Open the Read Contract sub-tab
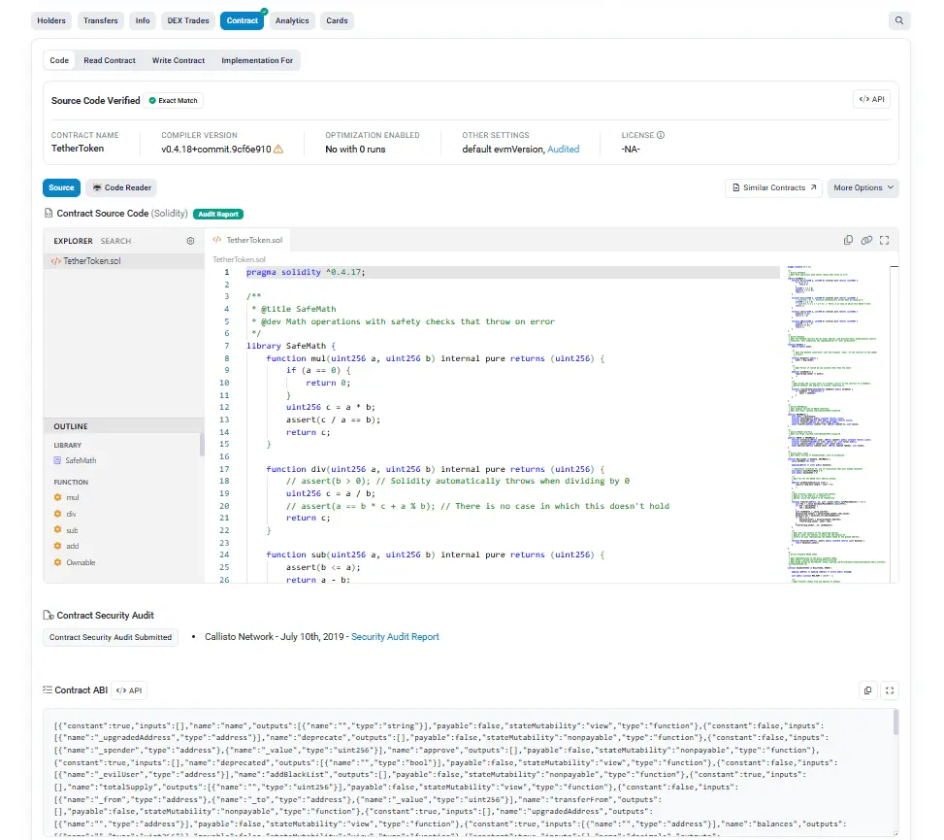Viewport: 944px width, 840px height. pyautogui.click(x=110, y=60)
